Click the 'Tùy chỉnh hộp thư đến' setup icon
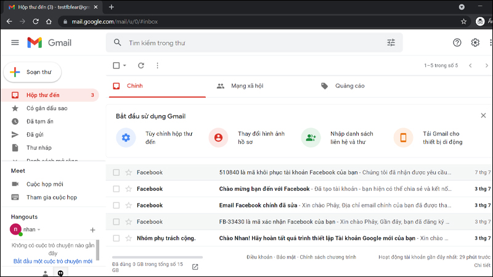The height and width of the screenshot is (277, 493). tap(126, 137)
